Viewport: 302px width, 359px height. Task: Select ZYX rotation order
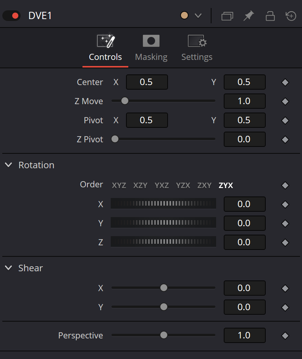(226, 185)
